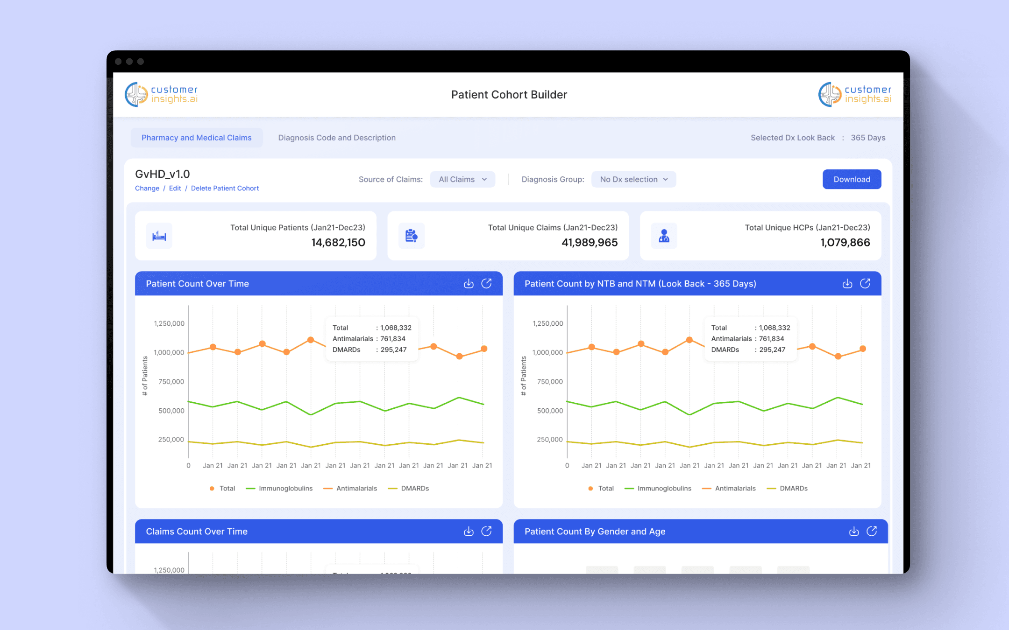Click the Total Unique HCPs doctor icon
Image resolution: width=1009 pixels, height=630 pixels.
(x=664, y=236)
